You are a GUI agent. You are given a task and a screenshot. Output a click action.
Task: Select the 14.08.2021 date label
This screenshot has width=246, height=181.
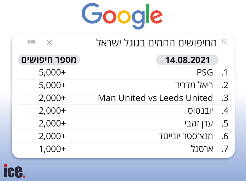pos(187,60)
